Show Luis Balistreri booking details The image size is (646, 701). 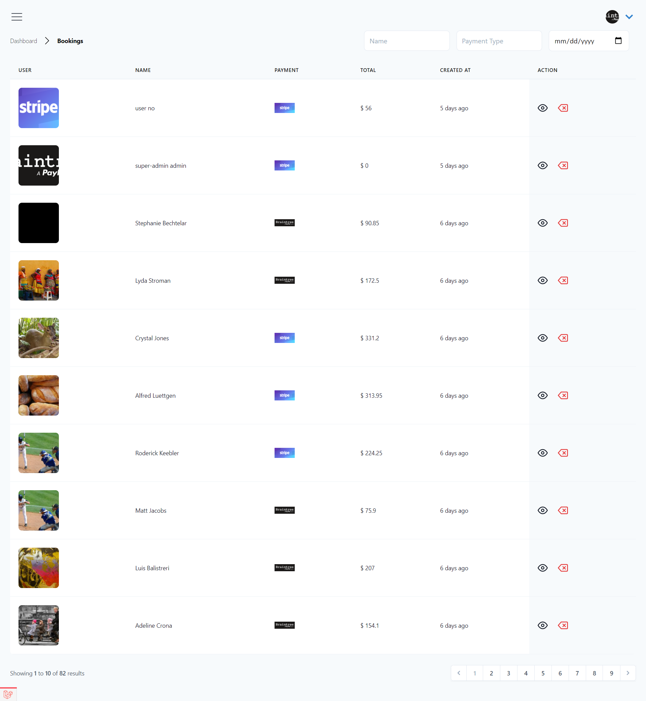542,568
